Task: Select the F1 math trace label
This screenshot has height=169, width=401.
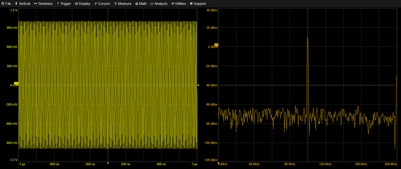Action: coord(217,44)
